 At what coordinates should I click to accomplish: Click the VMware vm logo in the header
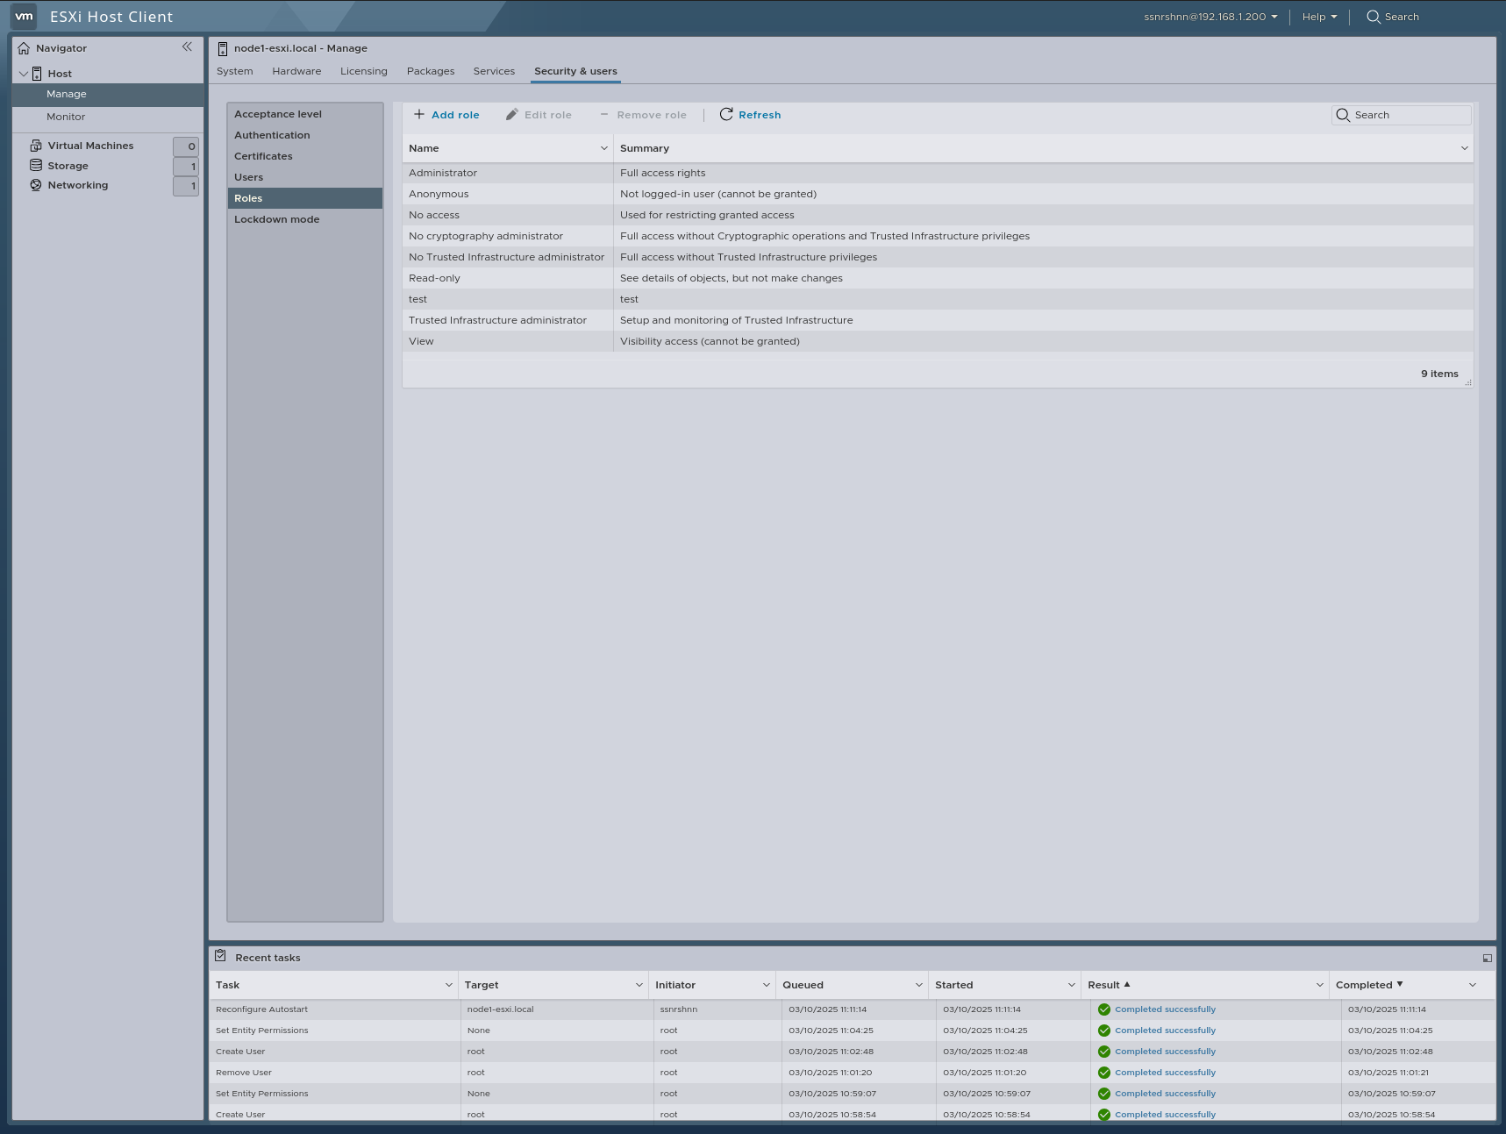point(24,16)
